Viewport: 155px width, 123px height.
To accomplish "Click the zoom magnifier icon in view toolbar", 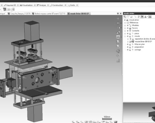I will click(x=118, y=46).
